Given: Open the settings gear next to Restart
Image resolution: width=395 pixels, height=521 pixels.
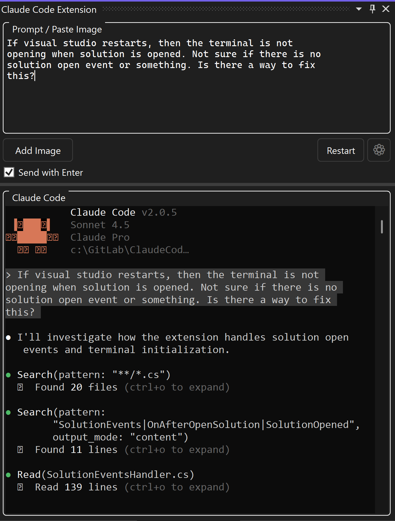Looking at the screenshot, I should point(379,150).
